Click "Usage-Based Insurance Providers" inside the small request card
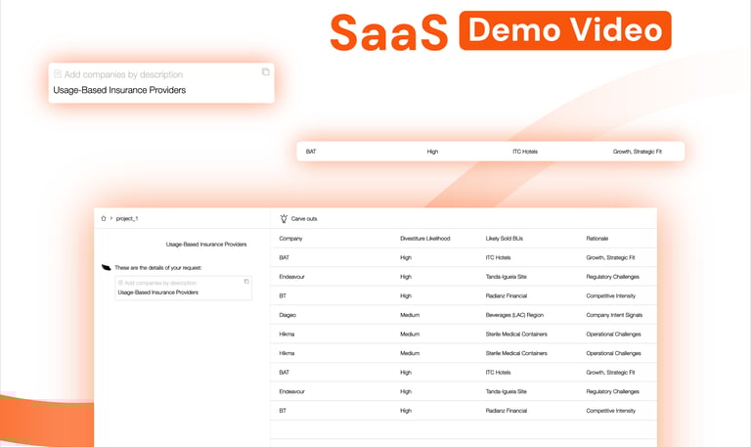 pyautogui.click(x=158, y=292)
